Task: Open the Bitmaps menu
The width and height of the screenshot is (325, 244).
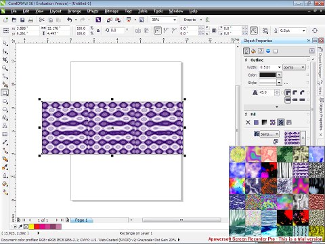Action: tap(112, 11)
